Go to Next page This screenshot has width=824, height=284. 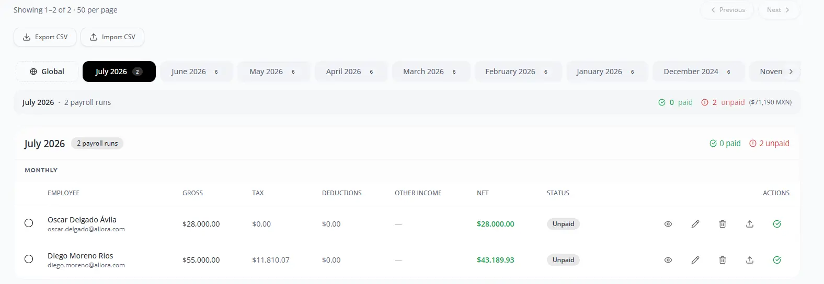(779, 10)
